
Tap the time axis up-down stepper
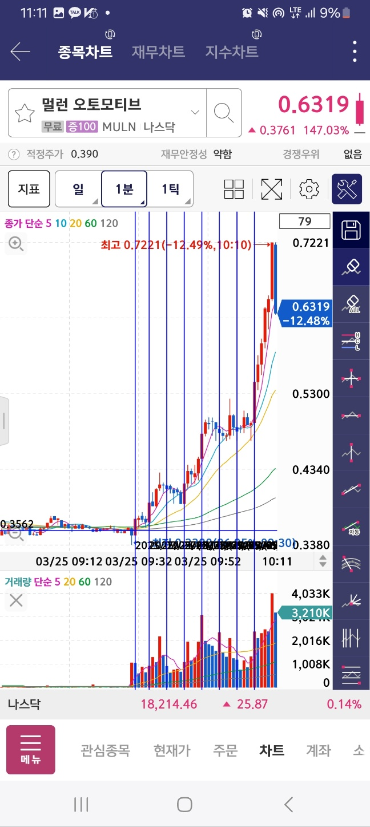(323, 561)
